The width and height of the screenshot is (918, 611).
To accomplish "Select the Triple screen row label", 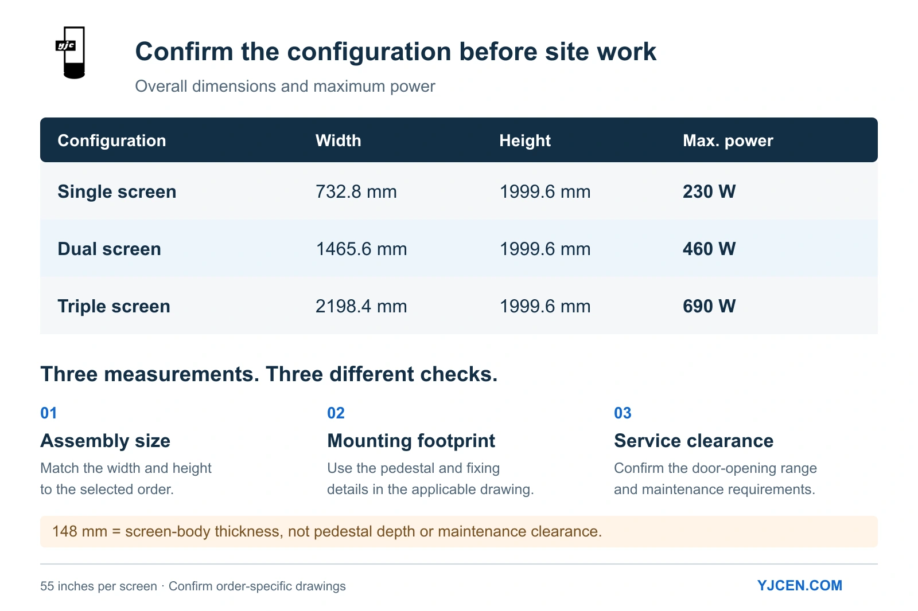I will click(114, 306).
